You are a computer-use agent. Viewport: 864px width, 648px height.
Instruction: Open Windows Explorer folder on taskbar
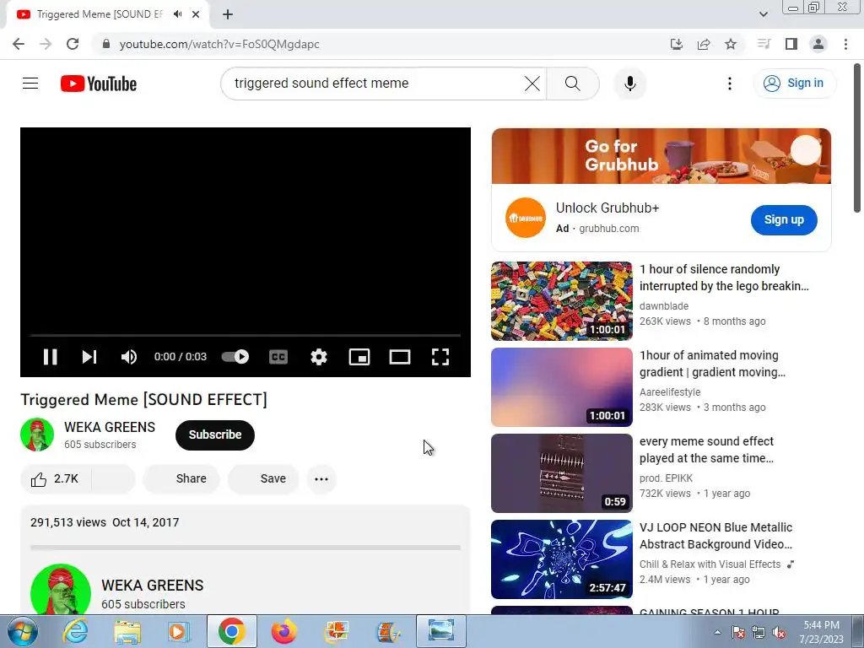tap(127, 631)
